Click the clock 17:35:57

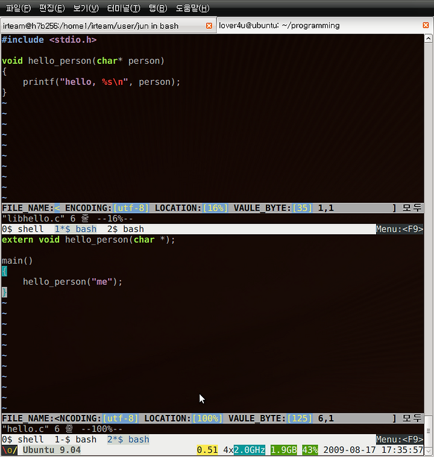click(402, 450)
